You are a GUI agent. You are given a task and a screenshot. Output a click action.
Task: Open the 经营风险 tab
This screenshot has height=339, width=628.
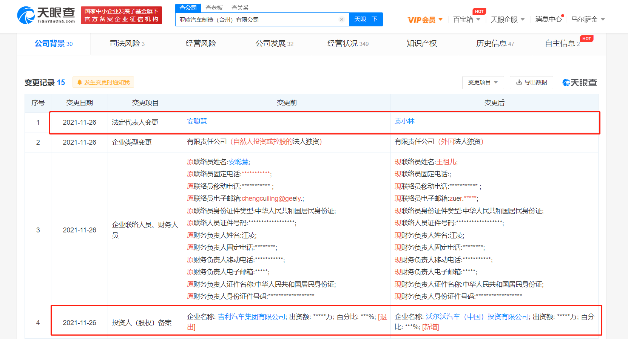pos(201,44)
